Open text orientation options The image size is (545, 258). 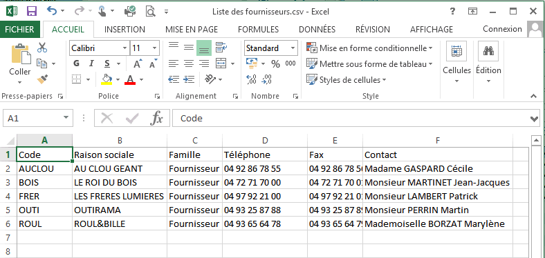click(211, 80)
